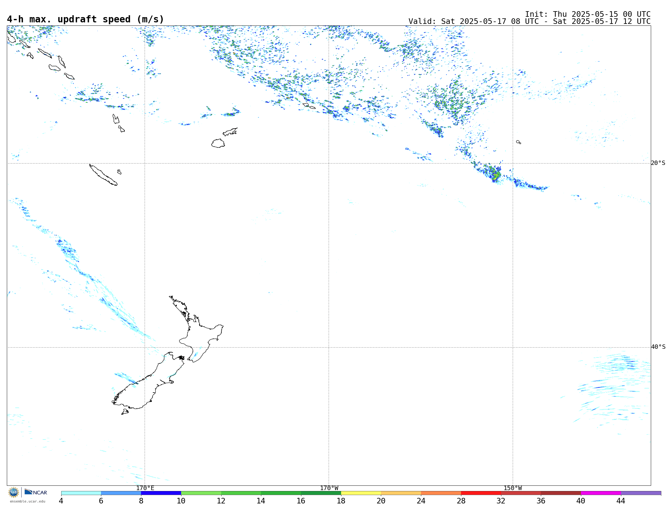Screen dimensions: 671x505
Task: Click the colorbar tick label 4
Action: (x=61, y=501)
